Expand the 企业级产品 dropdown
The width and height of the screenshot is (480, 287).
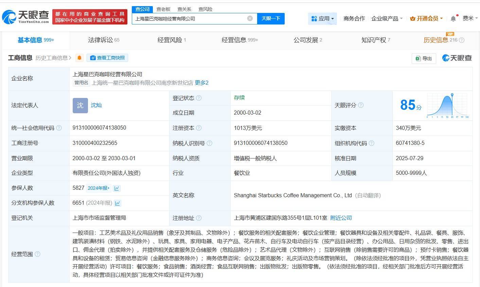(387, 18)
